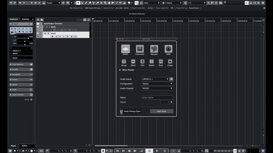Screen dimensions: 273x153
Task: Select the Instrument track type icon
Action: pos(140,49)
